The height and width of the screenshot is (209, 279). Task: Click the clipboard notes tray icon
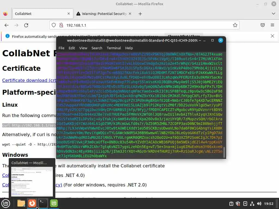click(231, 204)
